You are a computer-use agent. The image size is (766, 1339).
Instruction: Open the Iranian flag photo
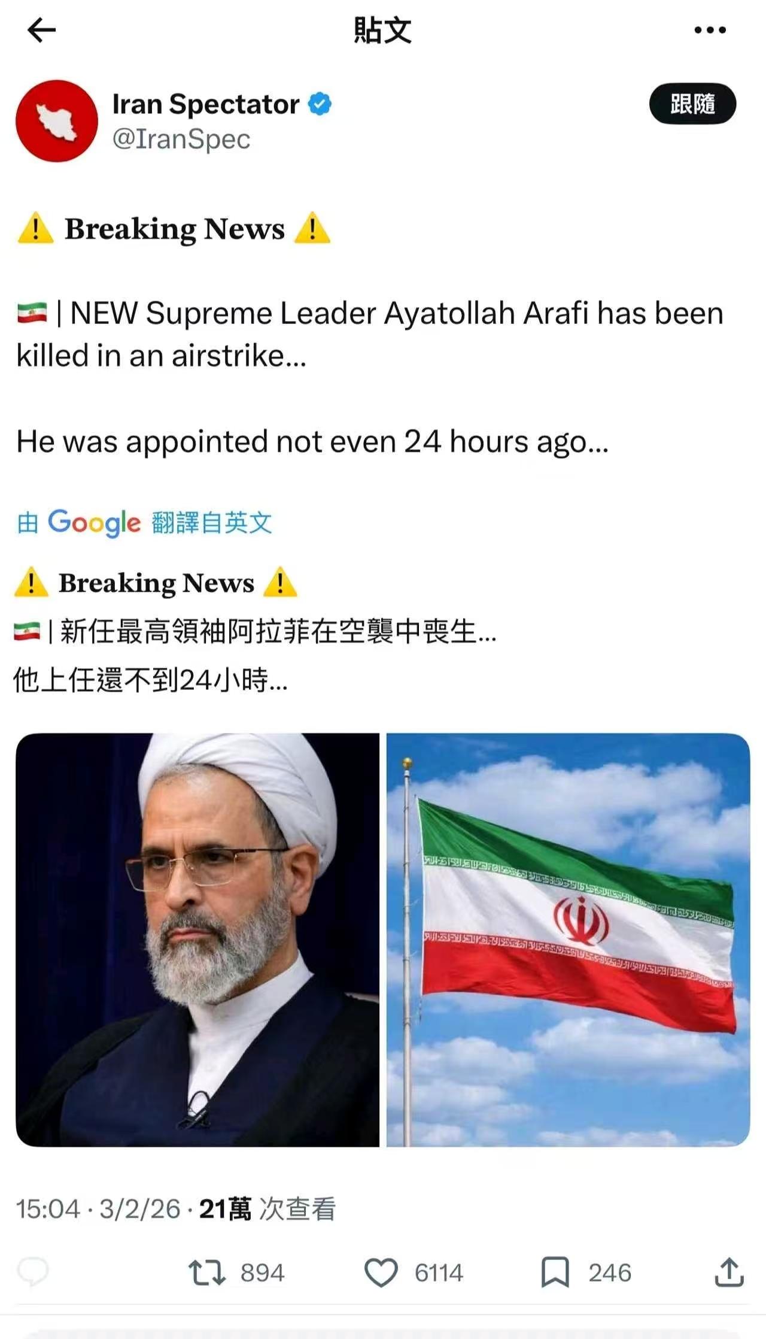click(x=568, y=940)
